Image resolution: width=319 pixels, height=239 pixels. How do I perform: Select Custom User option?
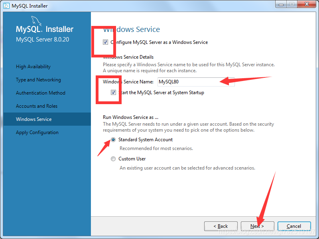point(113,159)
